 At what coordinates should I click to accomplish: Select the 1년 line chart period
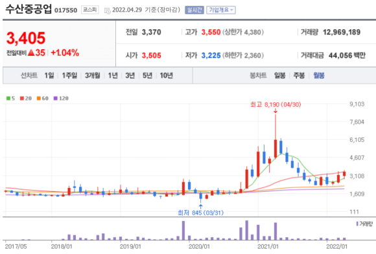click(113, 75)
